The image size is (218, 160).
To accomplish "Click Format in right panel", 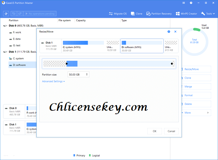I will coord(196,95).
